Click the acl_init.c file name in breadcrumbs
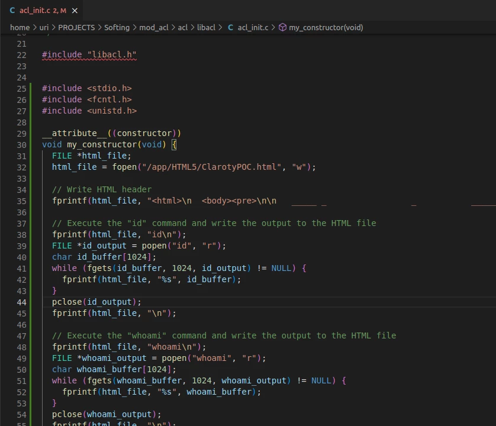This screenshot has width=496, height=426. pyautogui.click(x=253, y=27)
